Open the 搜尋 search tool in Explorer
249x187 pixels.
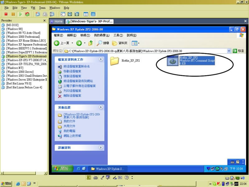(x=103, y=43)
